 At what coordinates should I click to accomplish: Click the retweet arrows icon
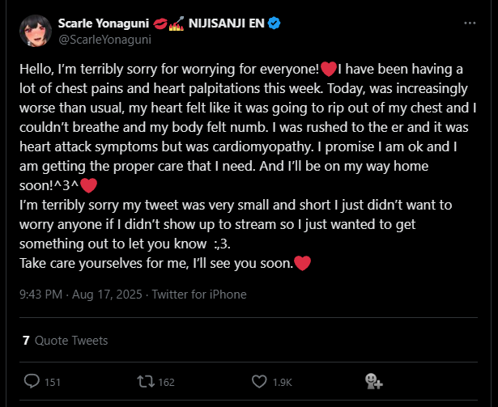(145, 381)
